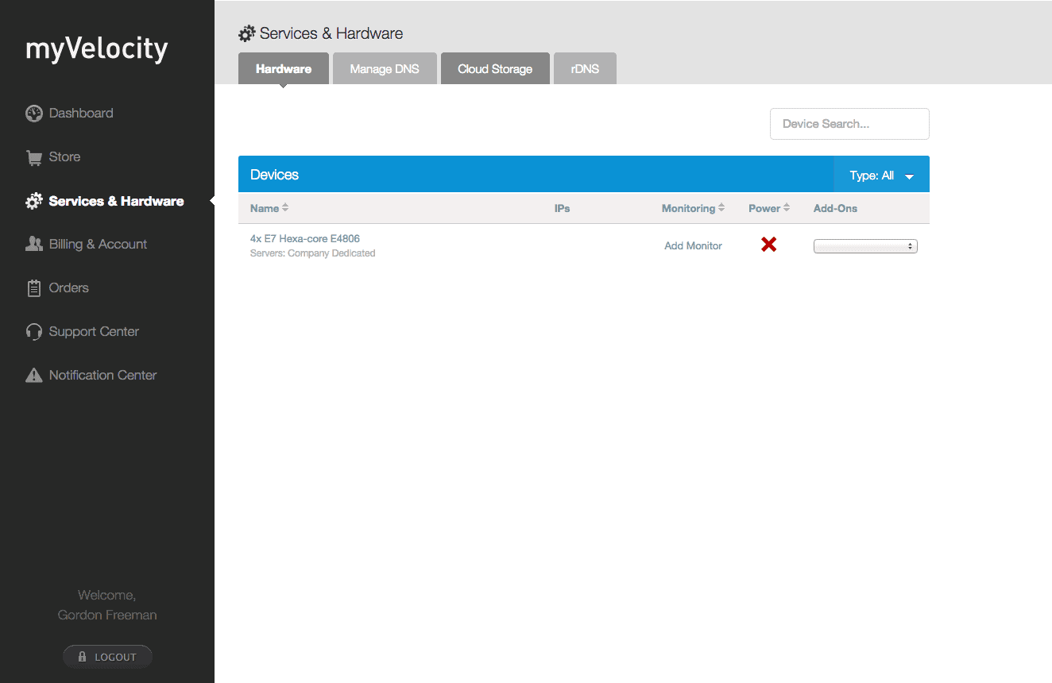The image size is (1052, 683).
Task: Switch to the Manage DNS tab
Action: tap(385, 68)
